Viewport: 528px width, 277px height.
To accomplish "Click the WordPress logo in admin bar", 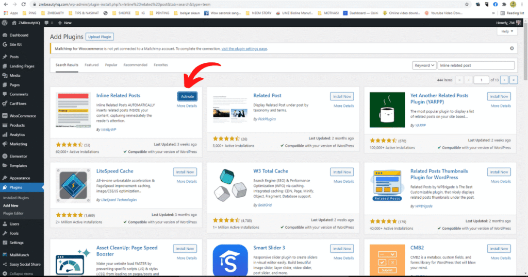I will pyautogui.click(x=5, y=23).
